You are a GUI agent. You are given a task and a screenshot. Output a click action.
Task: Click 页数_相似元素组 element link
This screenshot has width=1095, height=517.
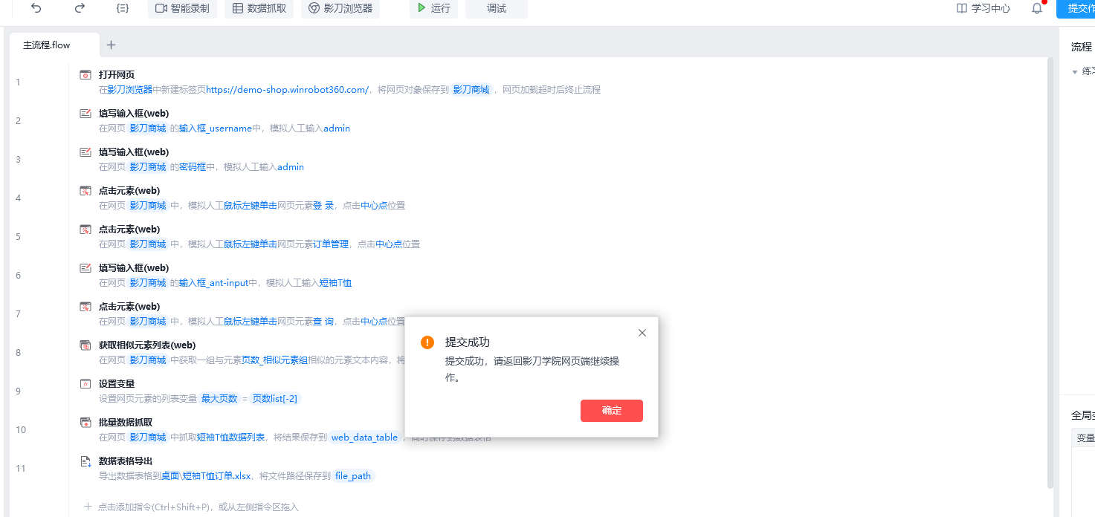tap(274, 360)
